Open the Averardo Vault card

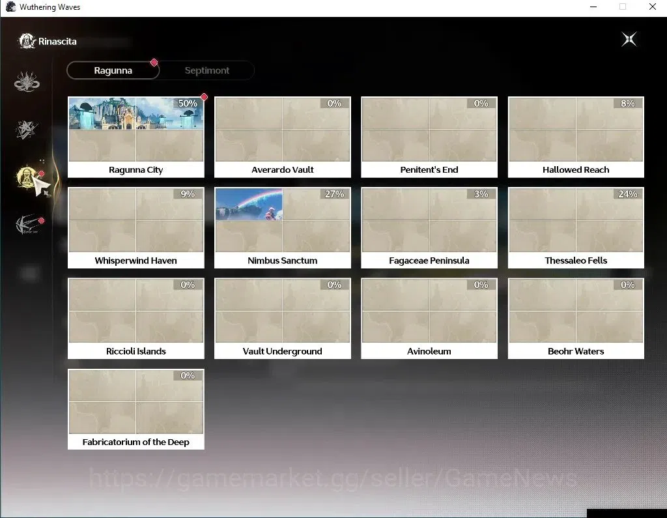tap(283, 137)
